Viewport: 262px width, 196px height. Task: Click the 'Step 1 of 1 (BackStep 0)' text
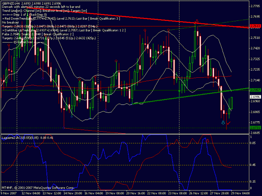pyautogui.click(x=30, y=15)
